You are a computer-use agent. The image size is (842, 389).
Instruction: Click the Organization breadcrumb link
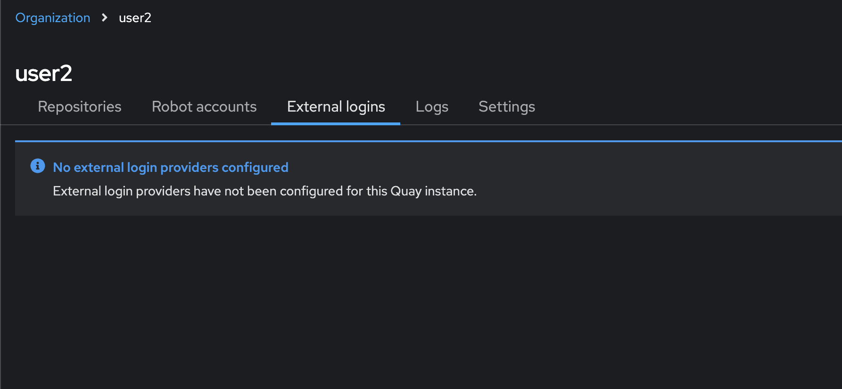point(52,18)
